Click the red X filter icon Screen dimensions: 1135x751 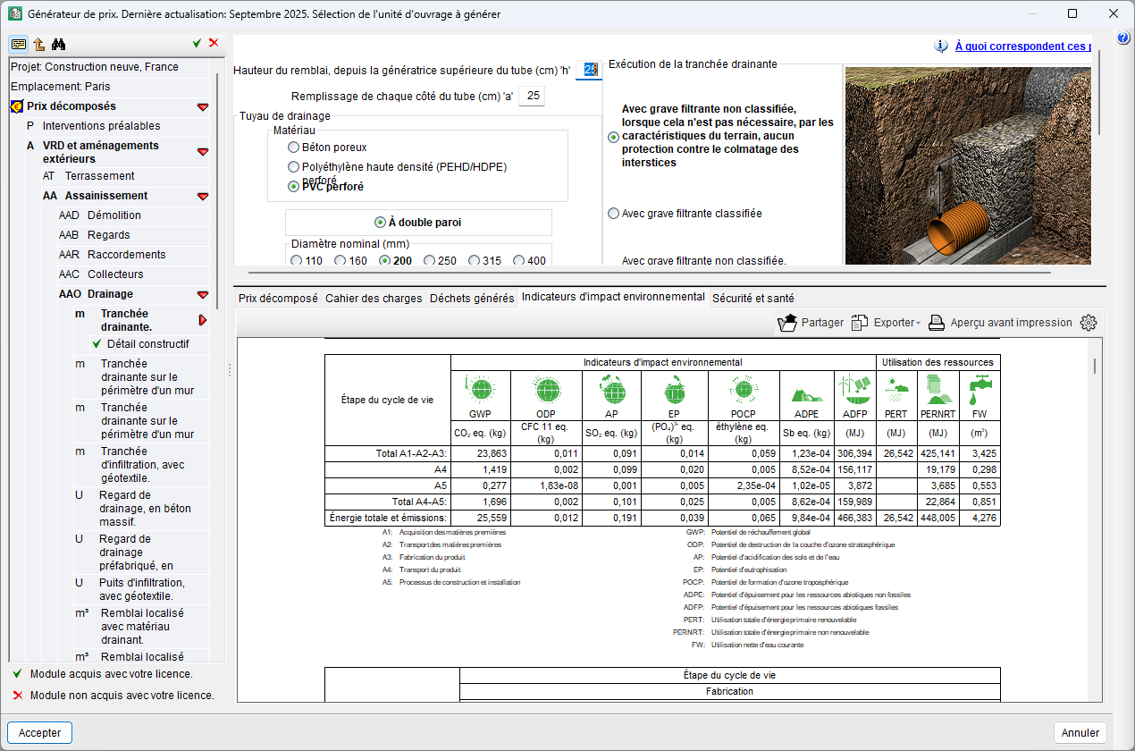click(x=214, y=43)
